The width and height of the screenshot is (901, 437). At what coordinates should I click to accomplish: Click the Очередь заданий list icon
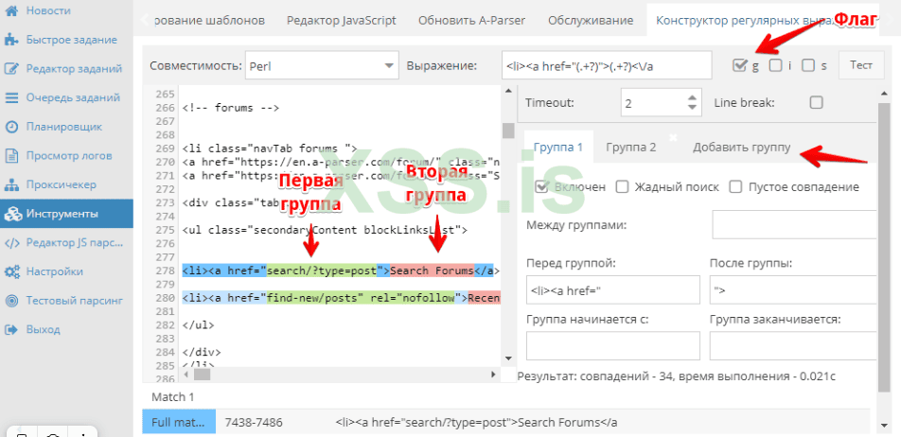coord(11,97)
